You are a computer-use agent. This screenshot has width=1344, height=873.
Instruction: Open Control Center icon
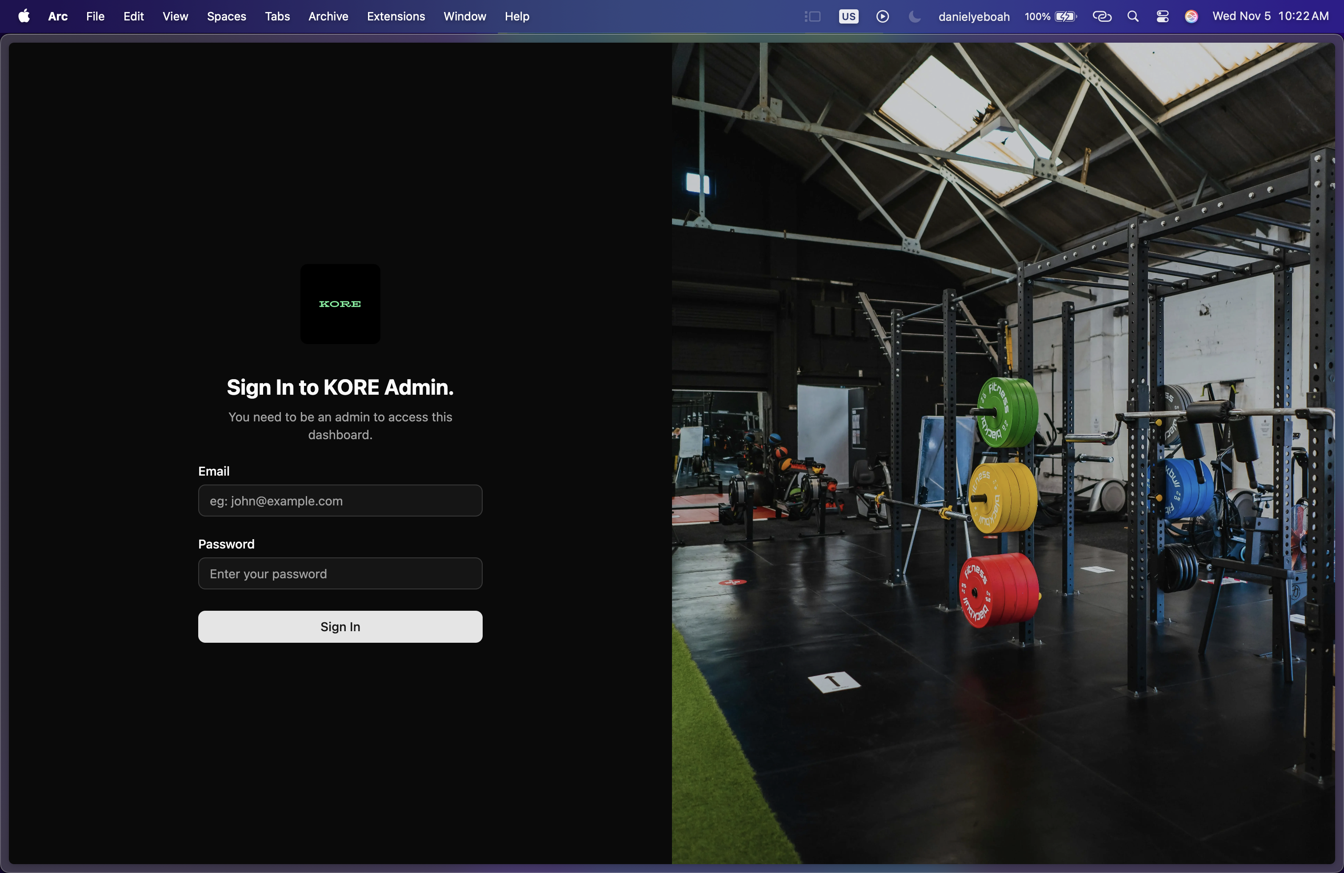coord(1162,16)
